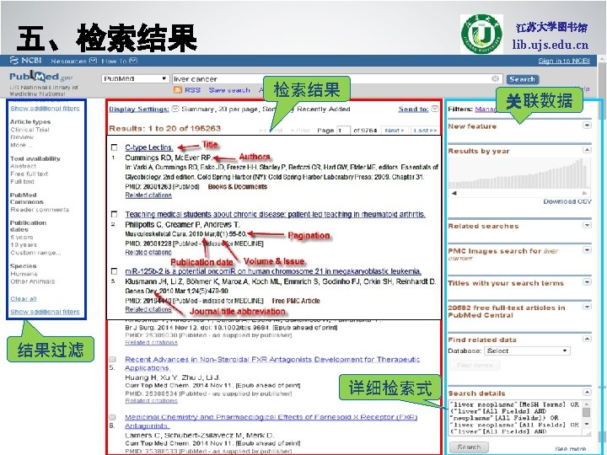This screenshot has width=607, height=455.
Task: Expand the PMC Images search panel
Action: point(587,250)
